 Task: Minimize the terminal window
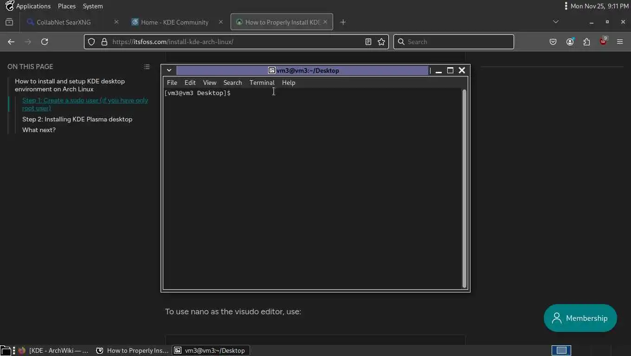pos(438,71)
